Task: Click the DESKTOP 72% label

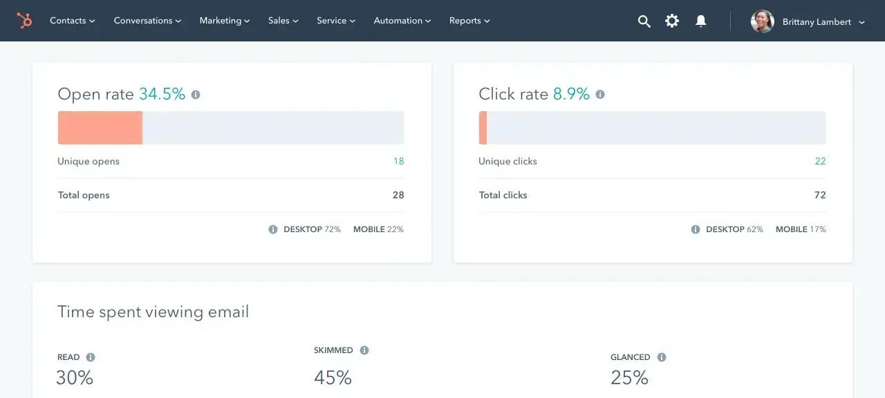Action: point(312,229)
